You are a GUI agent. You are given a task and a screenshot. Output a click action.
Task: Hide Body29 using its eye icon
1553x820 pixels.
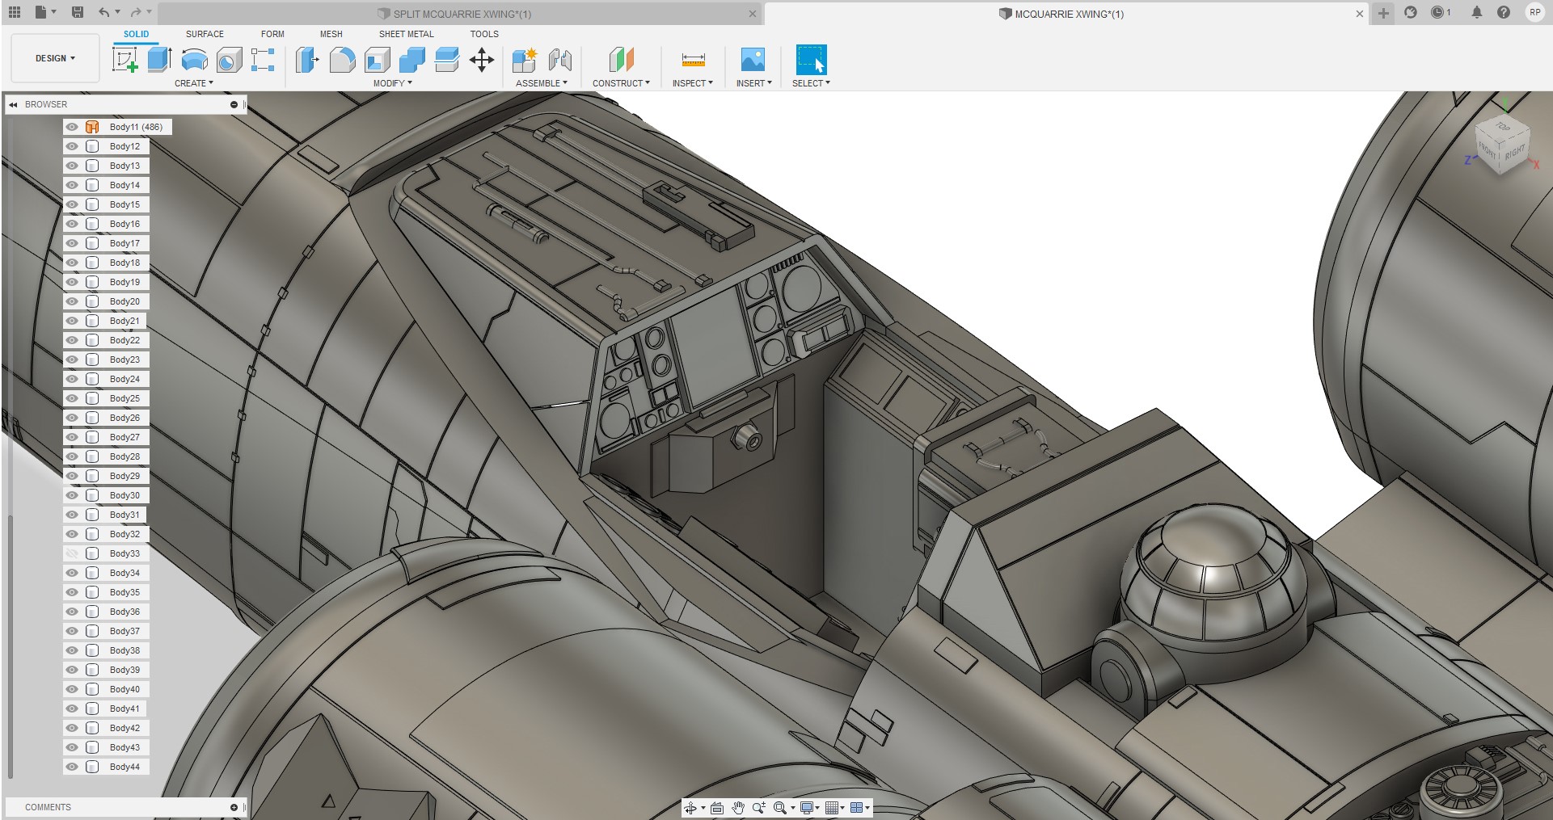click(x=72, y=476)
